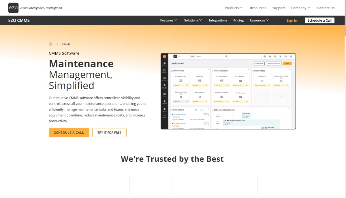
Task: Click white Schedule a Call button in navigation bar
Action: (x=319, y=20)
